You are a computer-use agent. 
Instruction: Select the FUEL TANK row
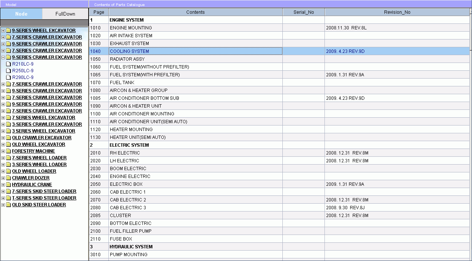point(279,83)
